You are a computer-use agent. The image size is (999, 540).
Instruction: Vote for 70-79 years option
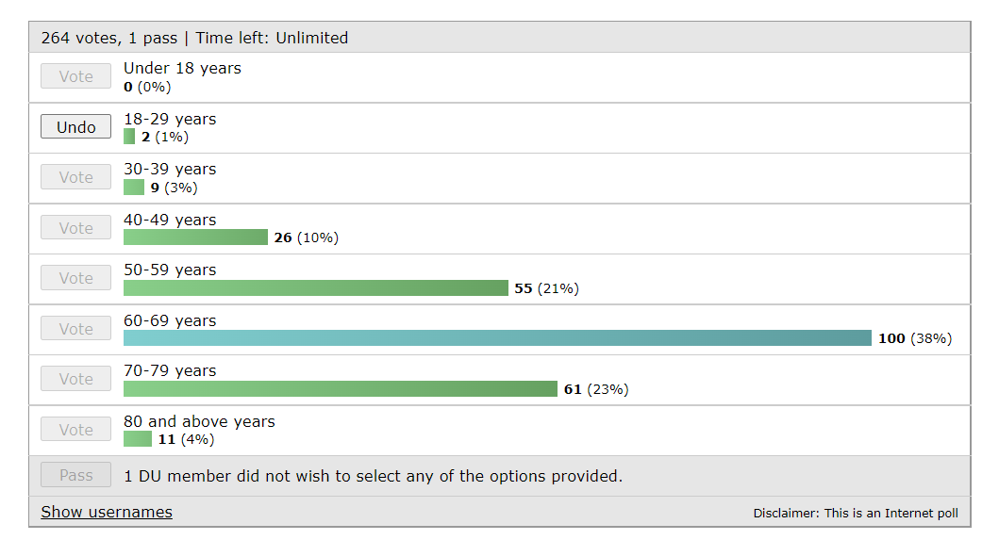[x=75, y=380]
